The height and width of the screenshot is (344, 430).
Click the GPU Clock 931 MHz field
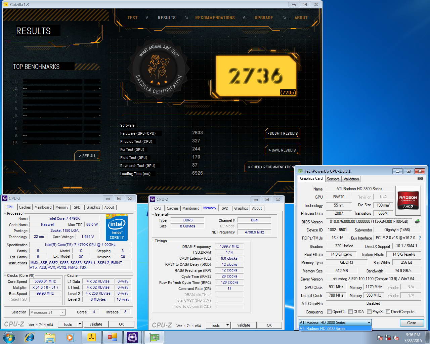tap(336, 287)
